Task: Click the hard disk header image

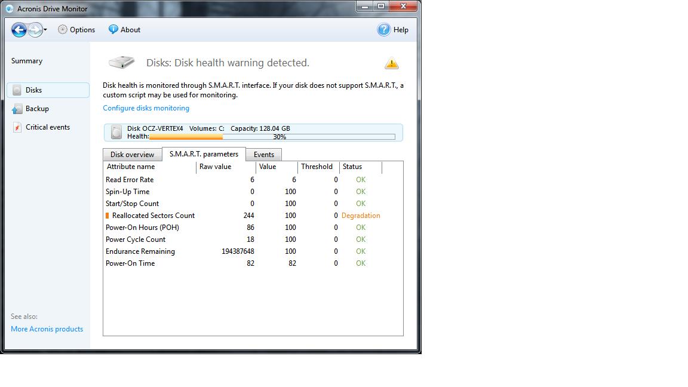Action: (122, 62)
